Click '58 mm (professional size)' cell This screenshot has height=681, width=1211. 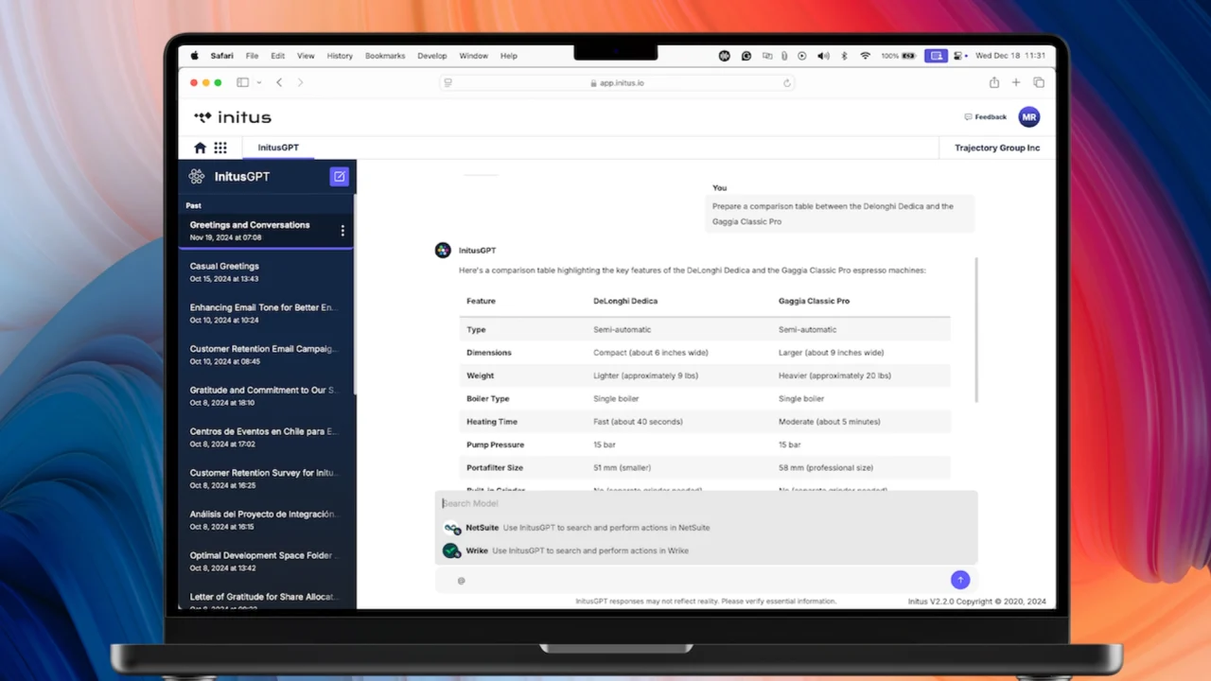[x=826, y=467]
